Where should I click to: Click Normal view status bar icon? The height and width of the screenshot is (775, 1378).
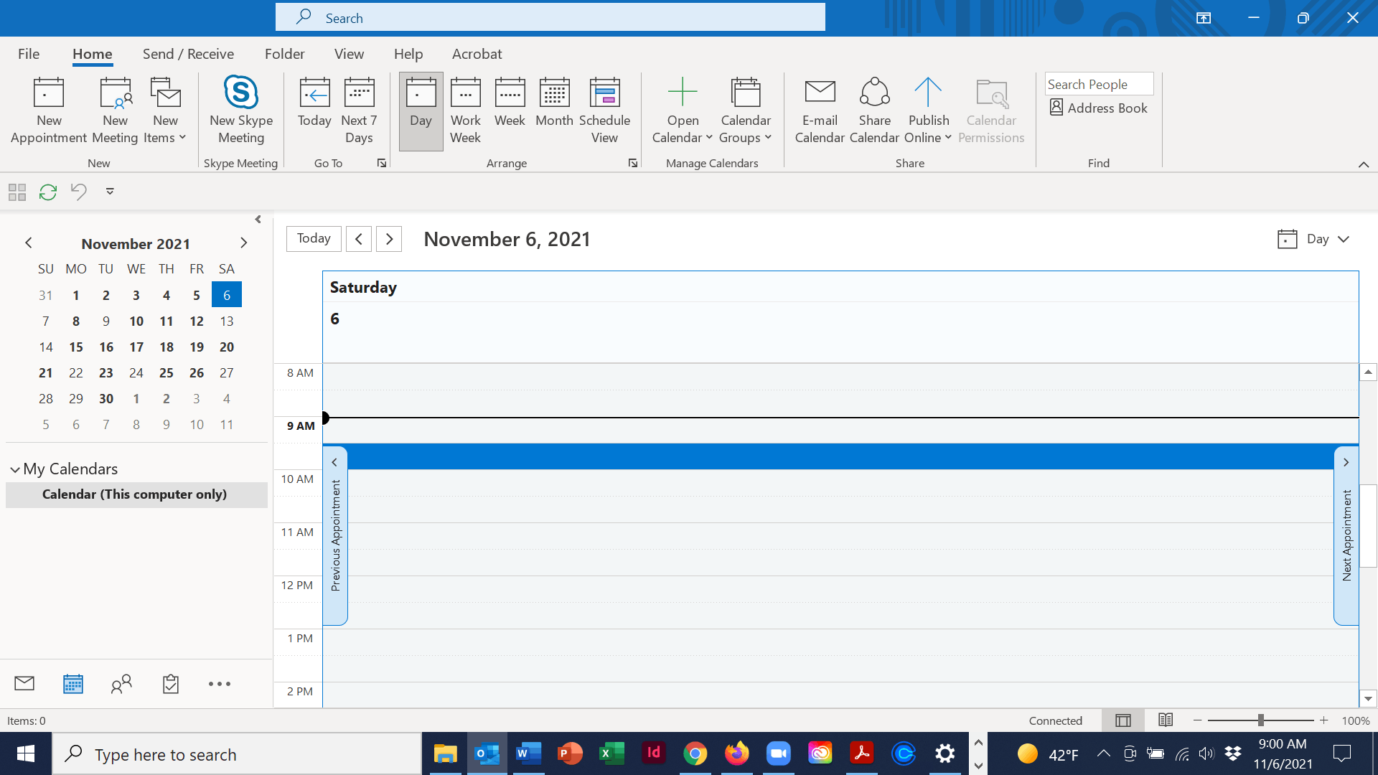[1123, 720]
